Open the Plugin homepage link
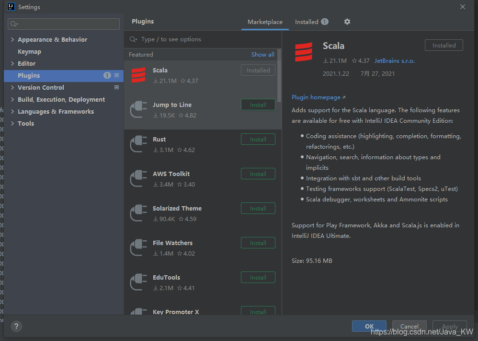Viewport: 478px width, 341px height. coord(318,97)
